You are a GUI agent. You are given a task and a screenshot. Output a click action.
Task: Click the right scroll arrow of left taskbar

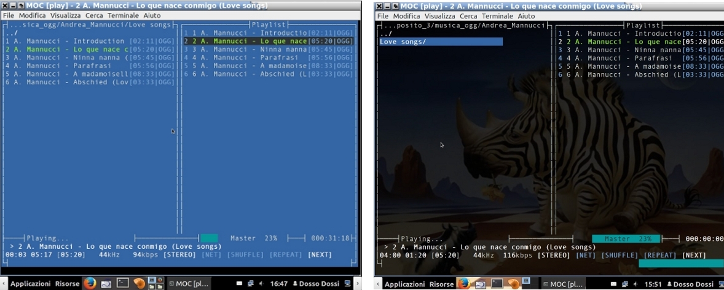(357, 283)
